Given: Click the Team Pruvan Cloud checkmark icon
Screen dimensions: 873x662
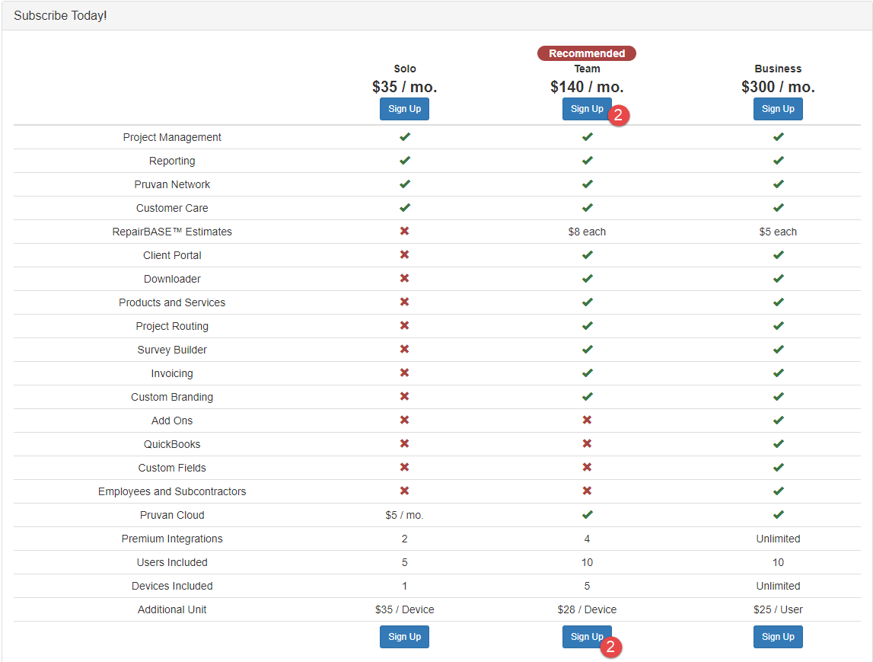Looking at the screenshot, I should tap(587, 515).
